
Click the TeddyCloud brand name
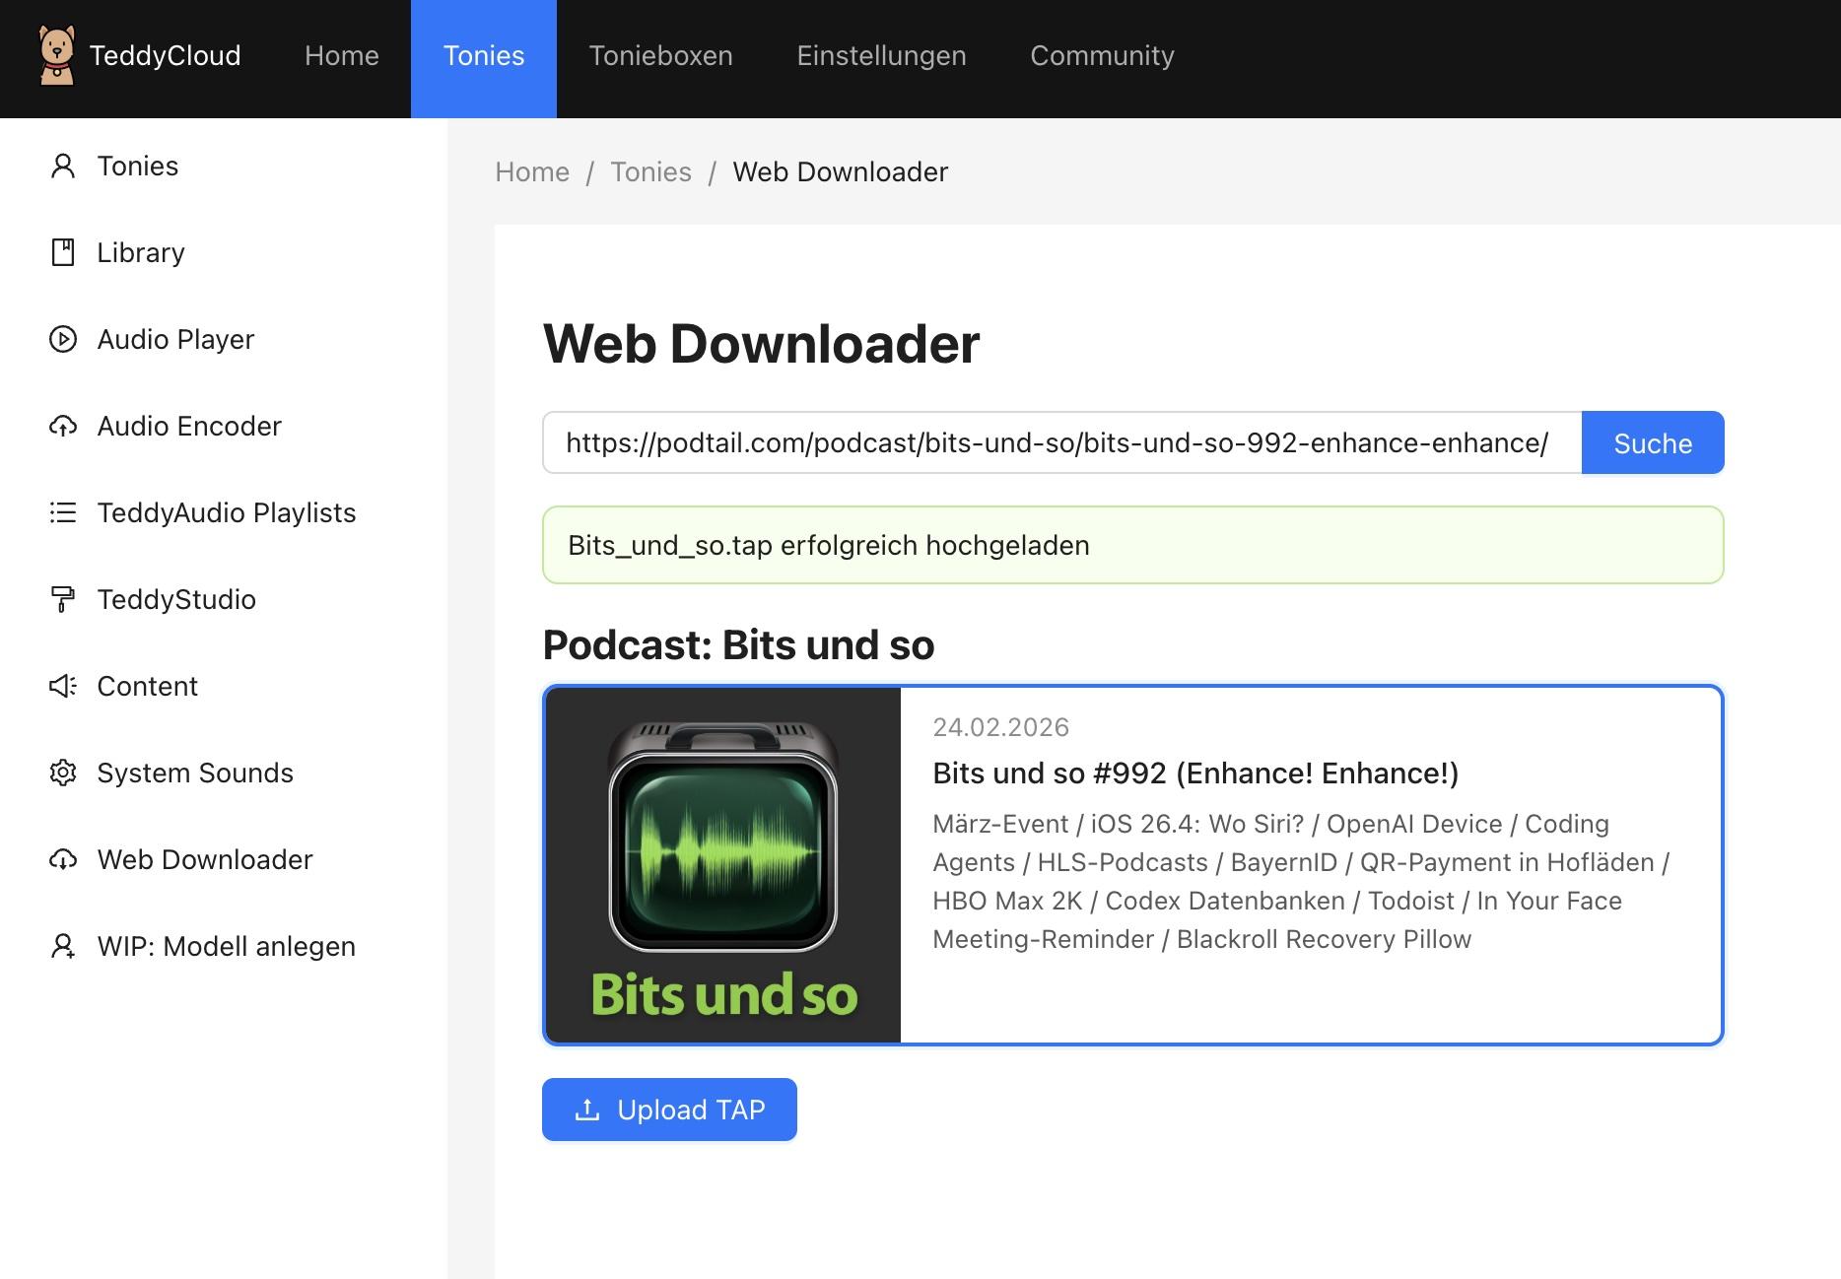[165, 55]
